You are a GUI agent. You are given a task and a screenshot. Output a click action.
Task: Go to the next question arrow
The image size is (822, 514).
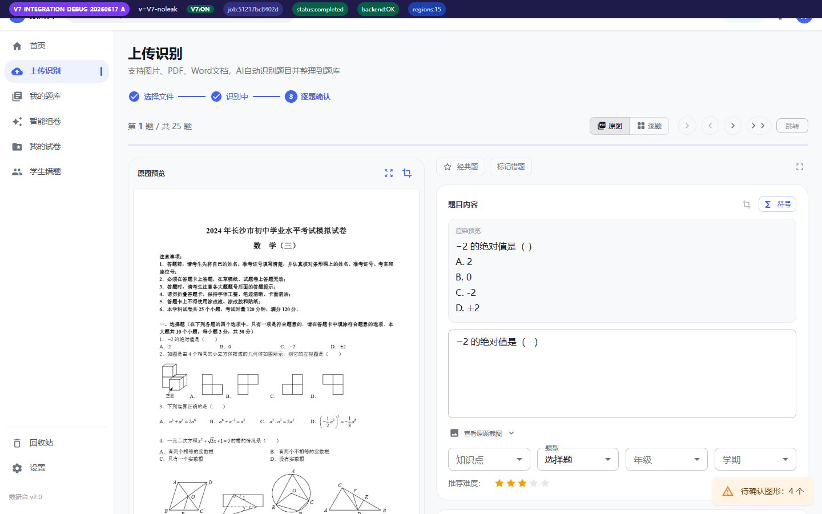[x=733, y=126]
